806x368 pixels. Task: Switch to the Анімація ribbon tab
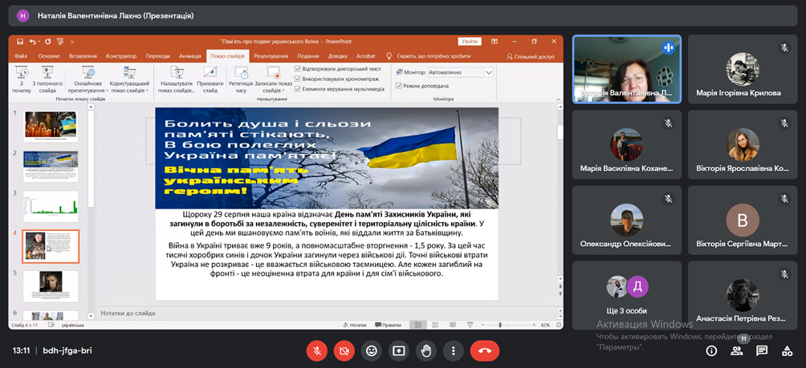(190, 56)
